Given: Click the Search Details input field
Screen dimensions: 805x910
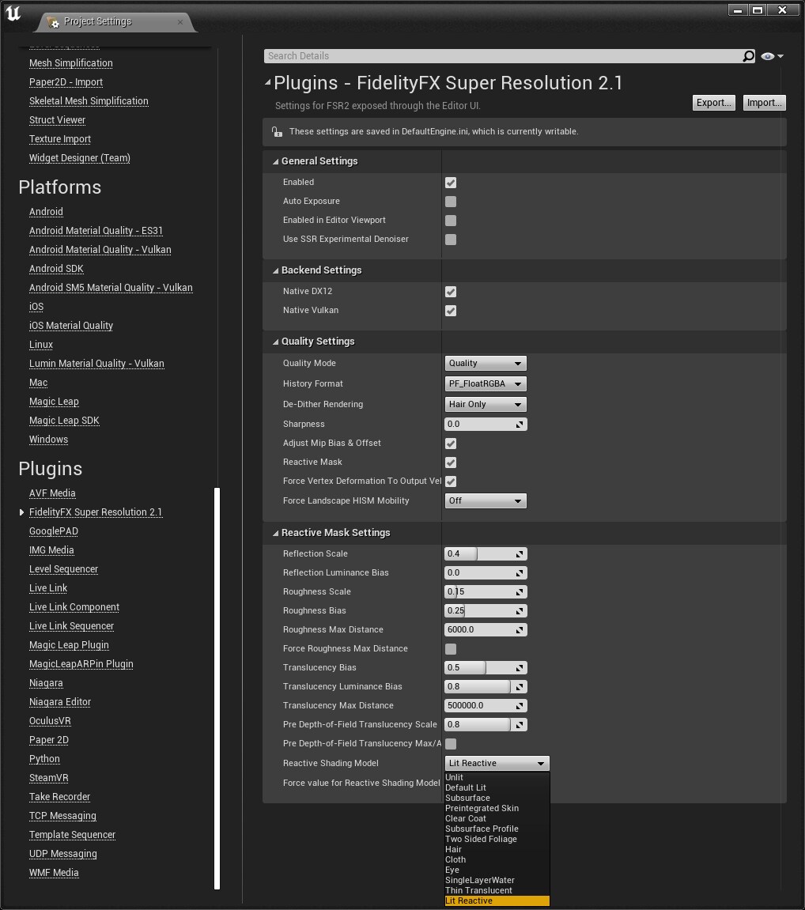Looking at the screenshot, I should [503, 56].
